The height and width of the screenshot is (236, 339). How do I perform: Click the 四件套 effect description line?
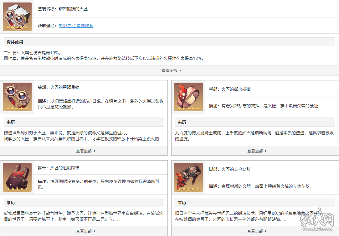tap(104, 58)
